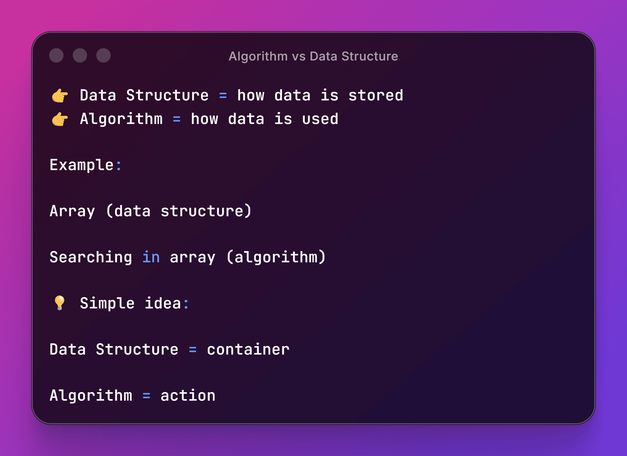Click the equals sign before how data is stored
The image size is (627, 456).
pyautogui.click(x=223, y=96)
